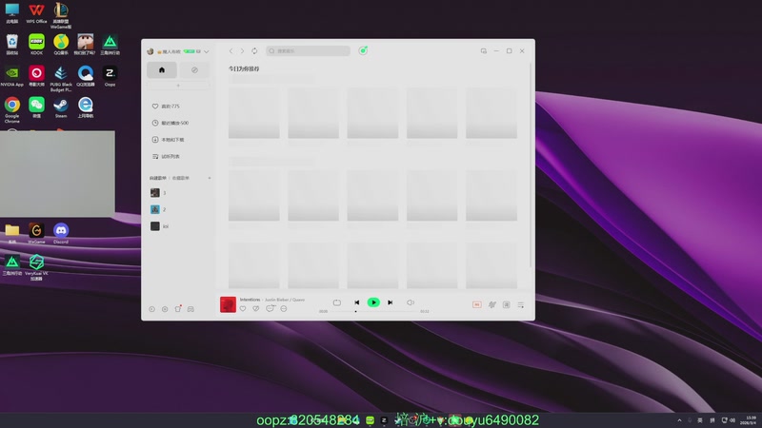Viewport: 762px width, 428px height.
Task: Open the taskbar clock and date
Action: 751,420
